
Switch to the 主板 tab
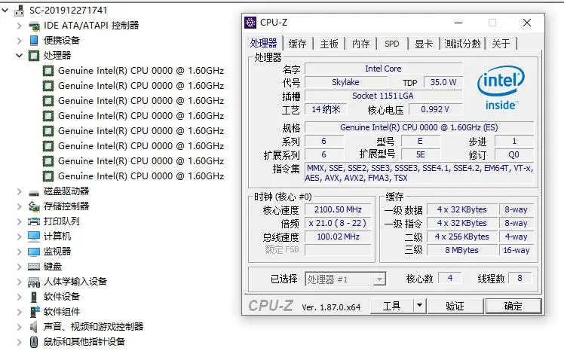coord(329,44)
